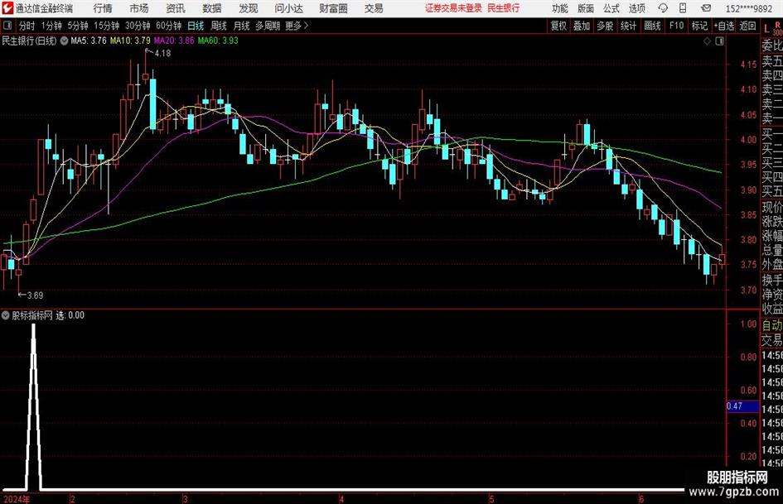This screenshot has height=504, width=783.
Task: Click the 民生银行 stock name link
Action: pos(504,8)
